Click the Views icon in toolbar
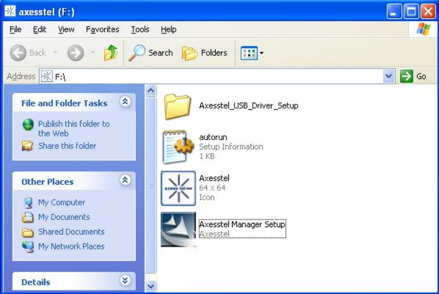This screenshot has width=439, height=294. 248,53
